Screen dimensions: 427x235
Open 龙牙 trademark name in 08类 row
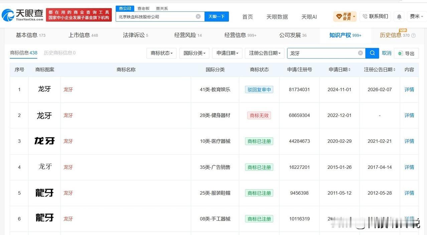point(68,219)
